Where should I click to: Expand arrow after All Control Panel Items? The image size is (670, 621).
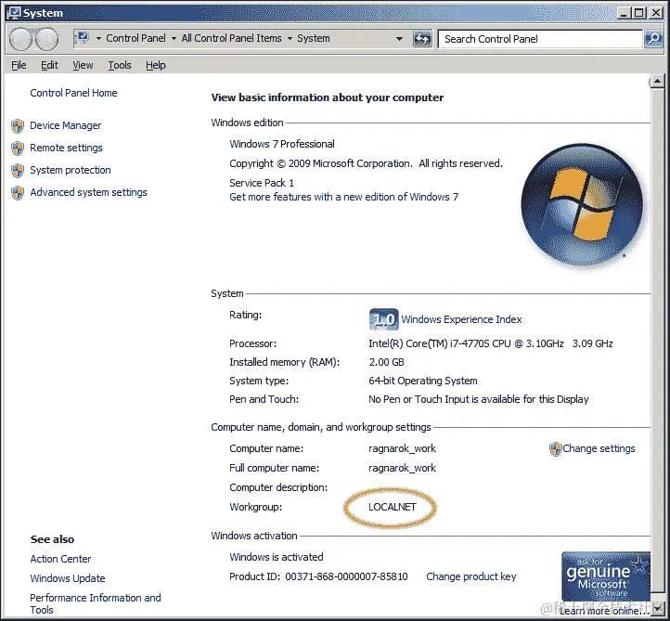290,38
